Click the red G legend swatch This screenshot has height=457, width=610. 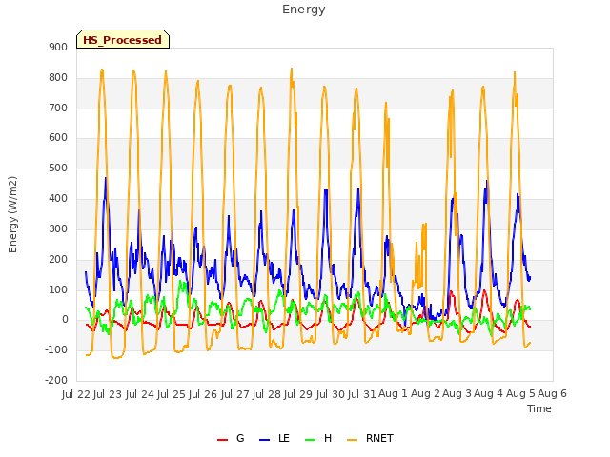(222, 440)
